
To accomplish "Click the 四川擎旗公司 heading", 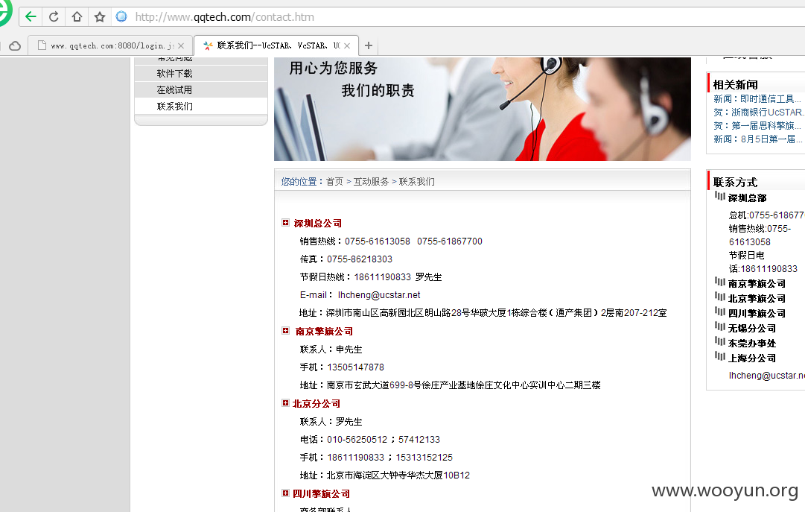I will point(322,493).
